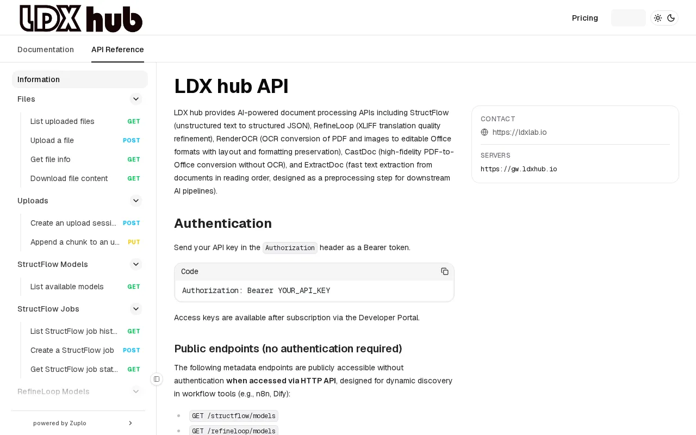The width and height of the screenshot is (696, 435).
Task: Click the inline Authorization code tag
Action: point(290,248)
